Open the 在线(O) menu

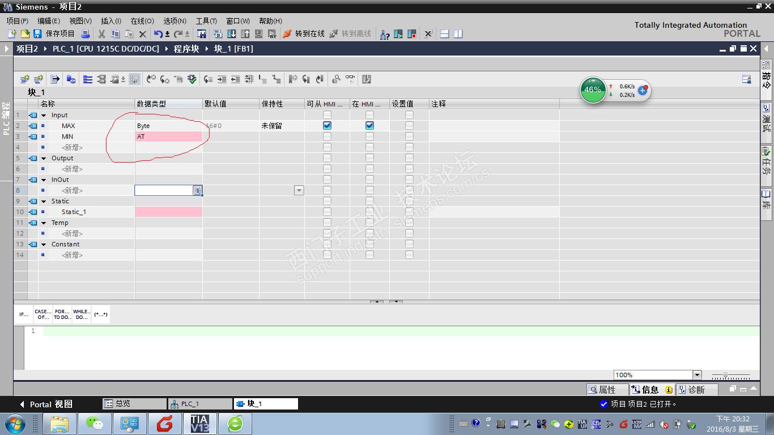click(142, 21)
